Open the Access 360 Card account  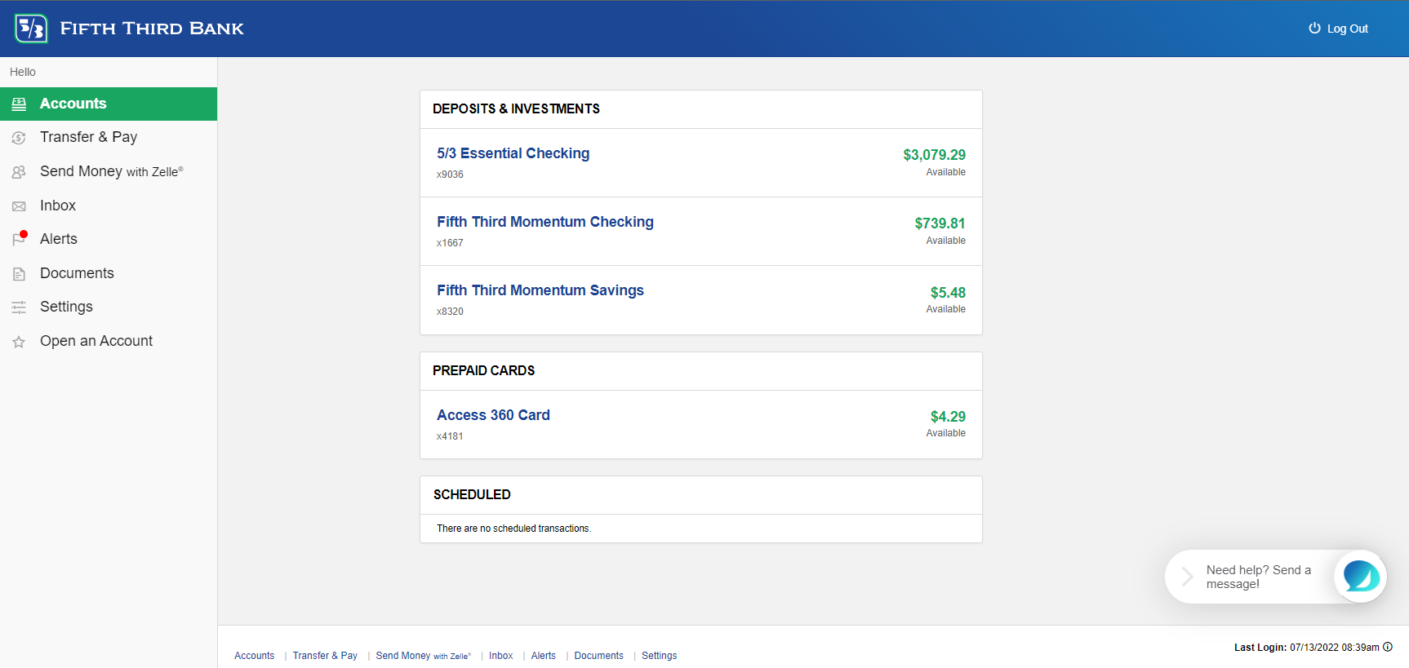point(493,415)
